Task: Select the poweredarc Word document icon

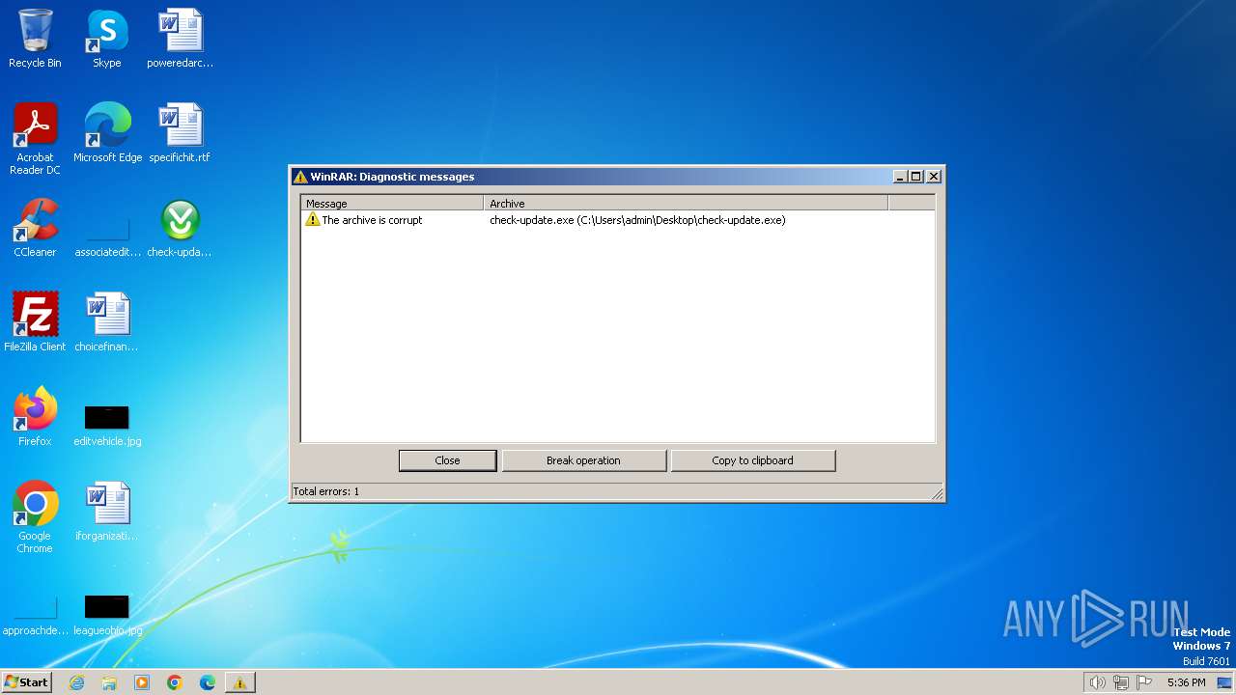Action: click(180, 39)
